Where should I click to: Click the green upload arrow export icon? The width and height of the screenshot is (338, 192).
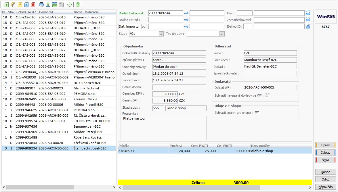[48, 5]
